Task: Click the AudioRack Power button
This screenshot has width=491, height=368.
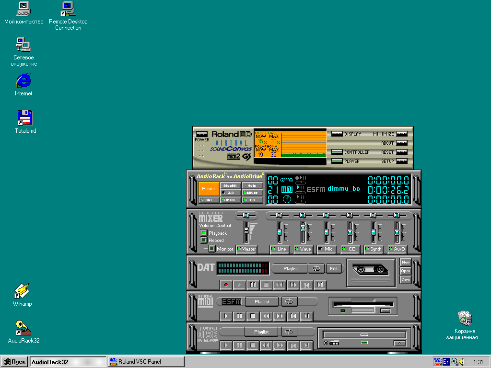Action: click(x=209, y=189)
